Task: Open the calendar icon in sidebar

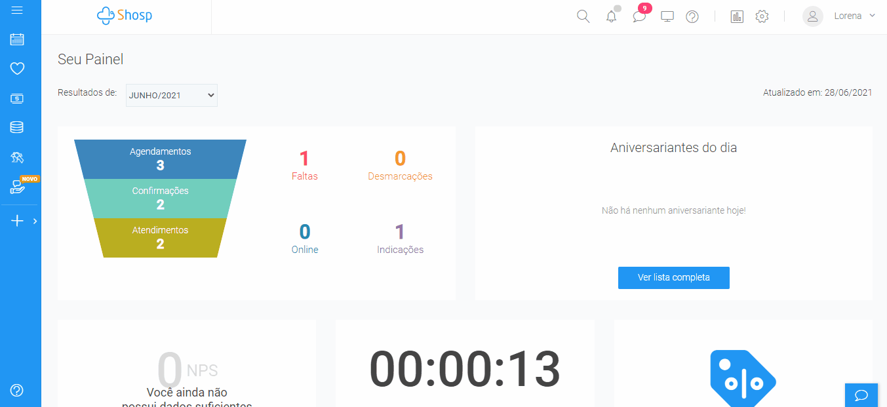Action: [17, 39]
